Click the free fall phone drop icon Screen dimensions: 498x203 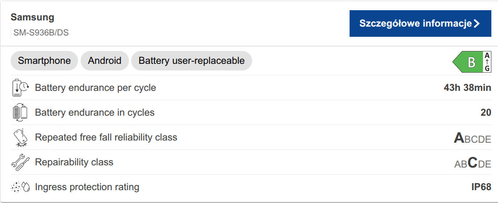click(20, 137)
